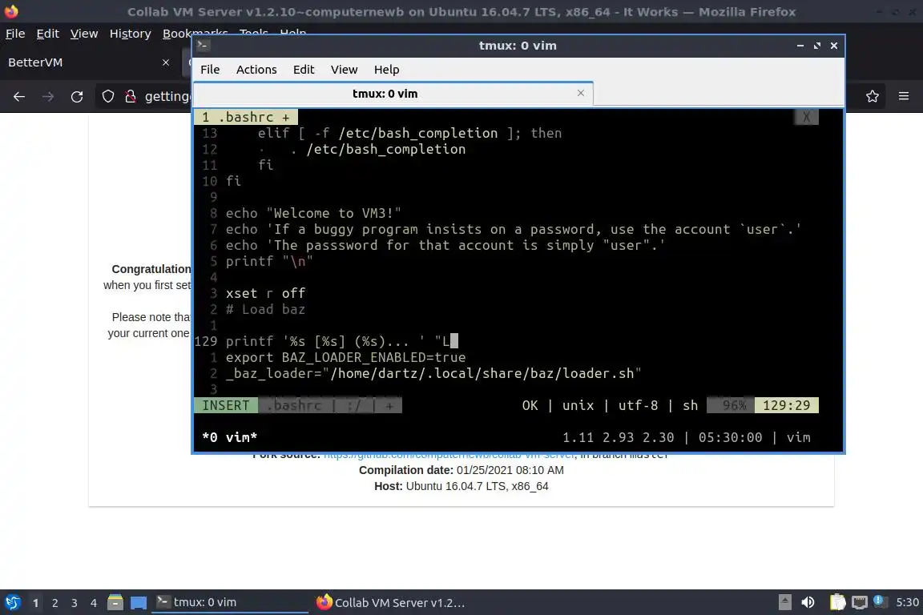Viewport: 923px width, 615px height.
Task: Open the terminal's Help menu
Action: coord(386,70)
